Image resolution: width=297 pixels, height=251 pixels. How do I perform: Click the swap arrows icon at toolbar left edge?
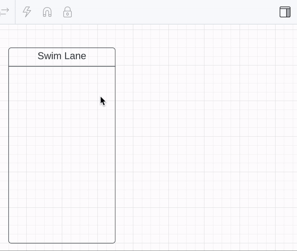[x=4, y=12]
